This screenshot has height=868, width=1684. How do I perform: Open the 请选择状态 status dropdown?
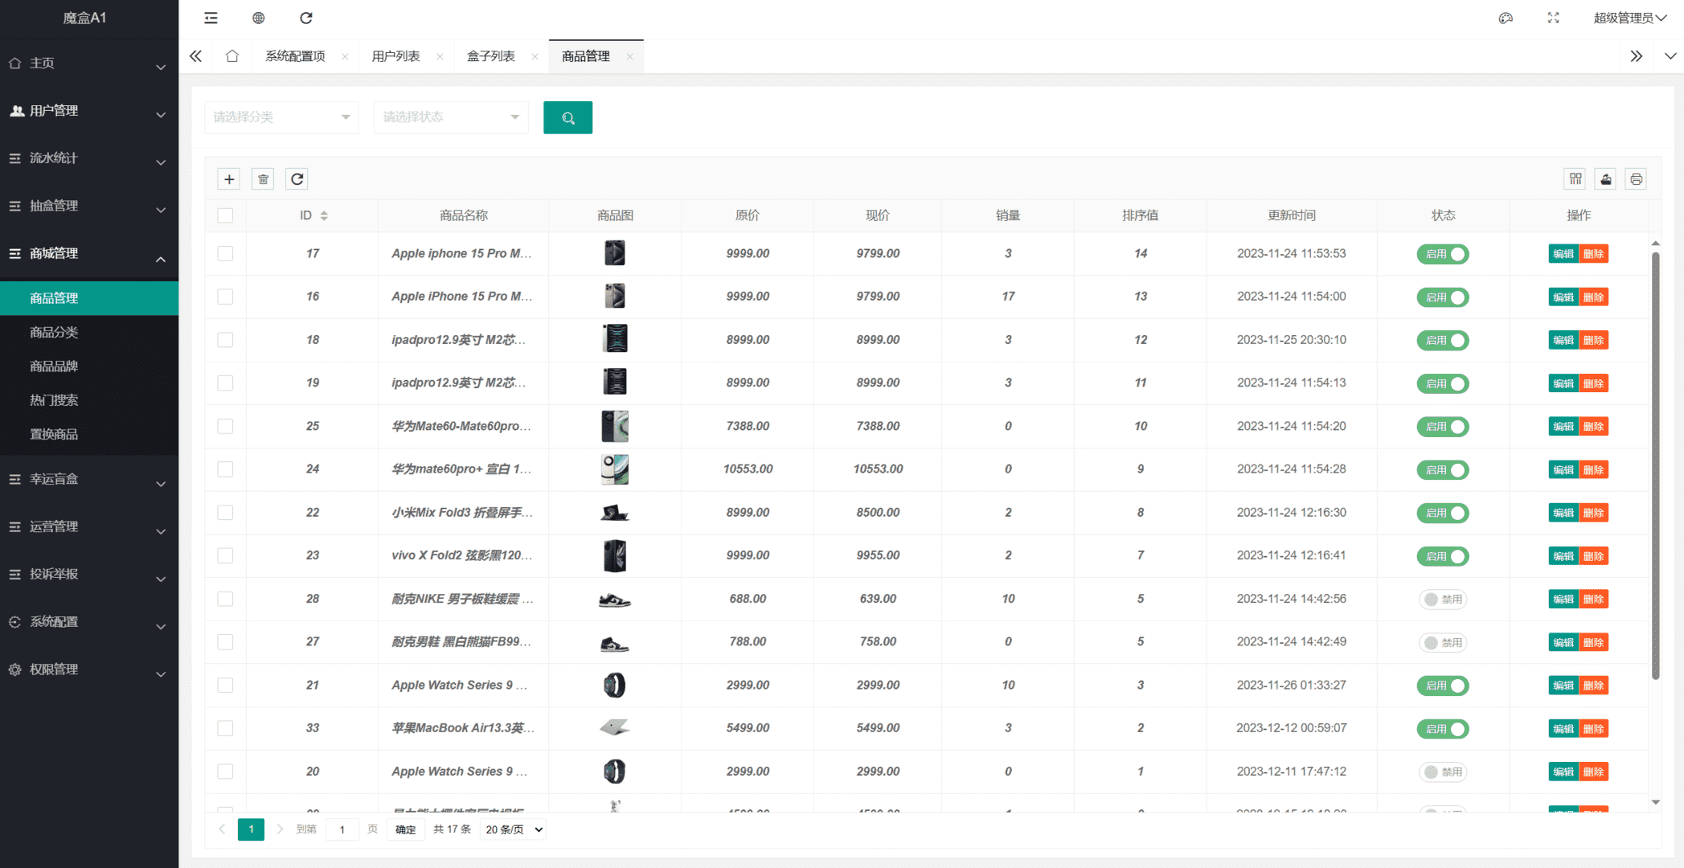click(x=451, y=117)
